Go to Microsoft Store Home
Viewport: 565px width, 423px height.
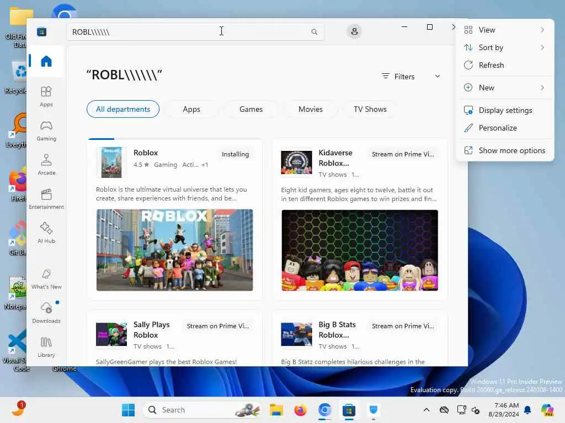(x=46, y=61)
